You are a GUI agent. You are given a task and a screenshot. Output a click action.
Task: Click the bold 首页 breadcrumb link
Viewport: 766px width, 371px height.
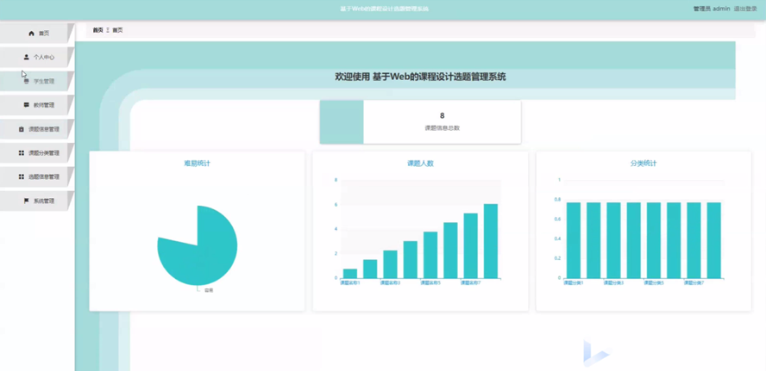click(x=97, y=30)
